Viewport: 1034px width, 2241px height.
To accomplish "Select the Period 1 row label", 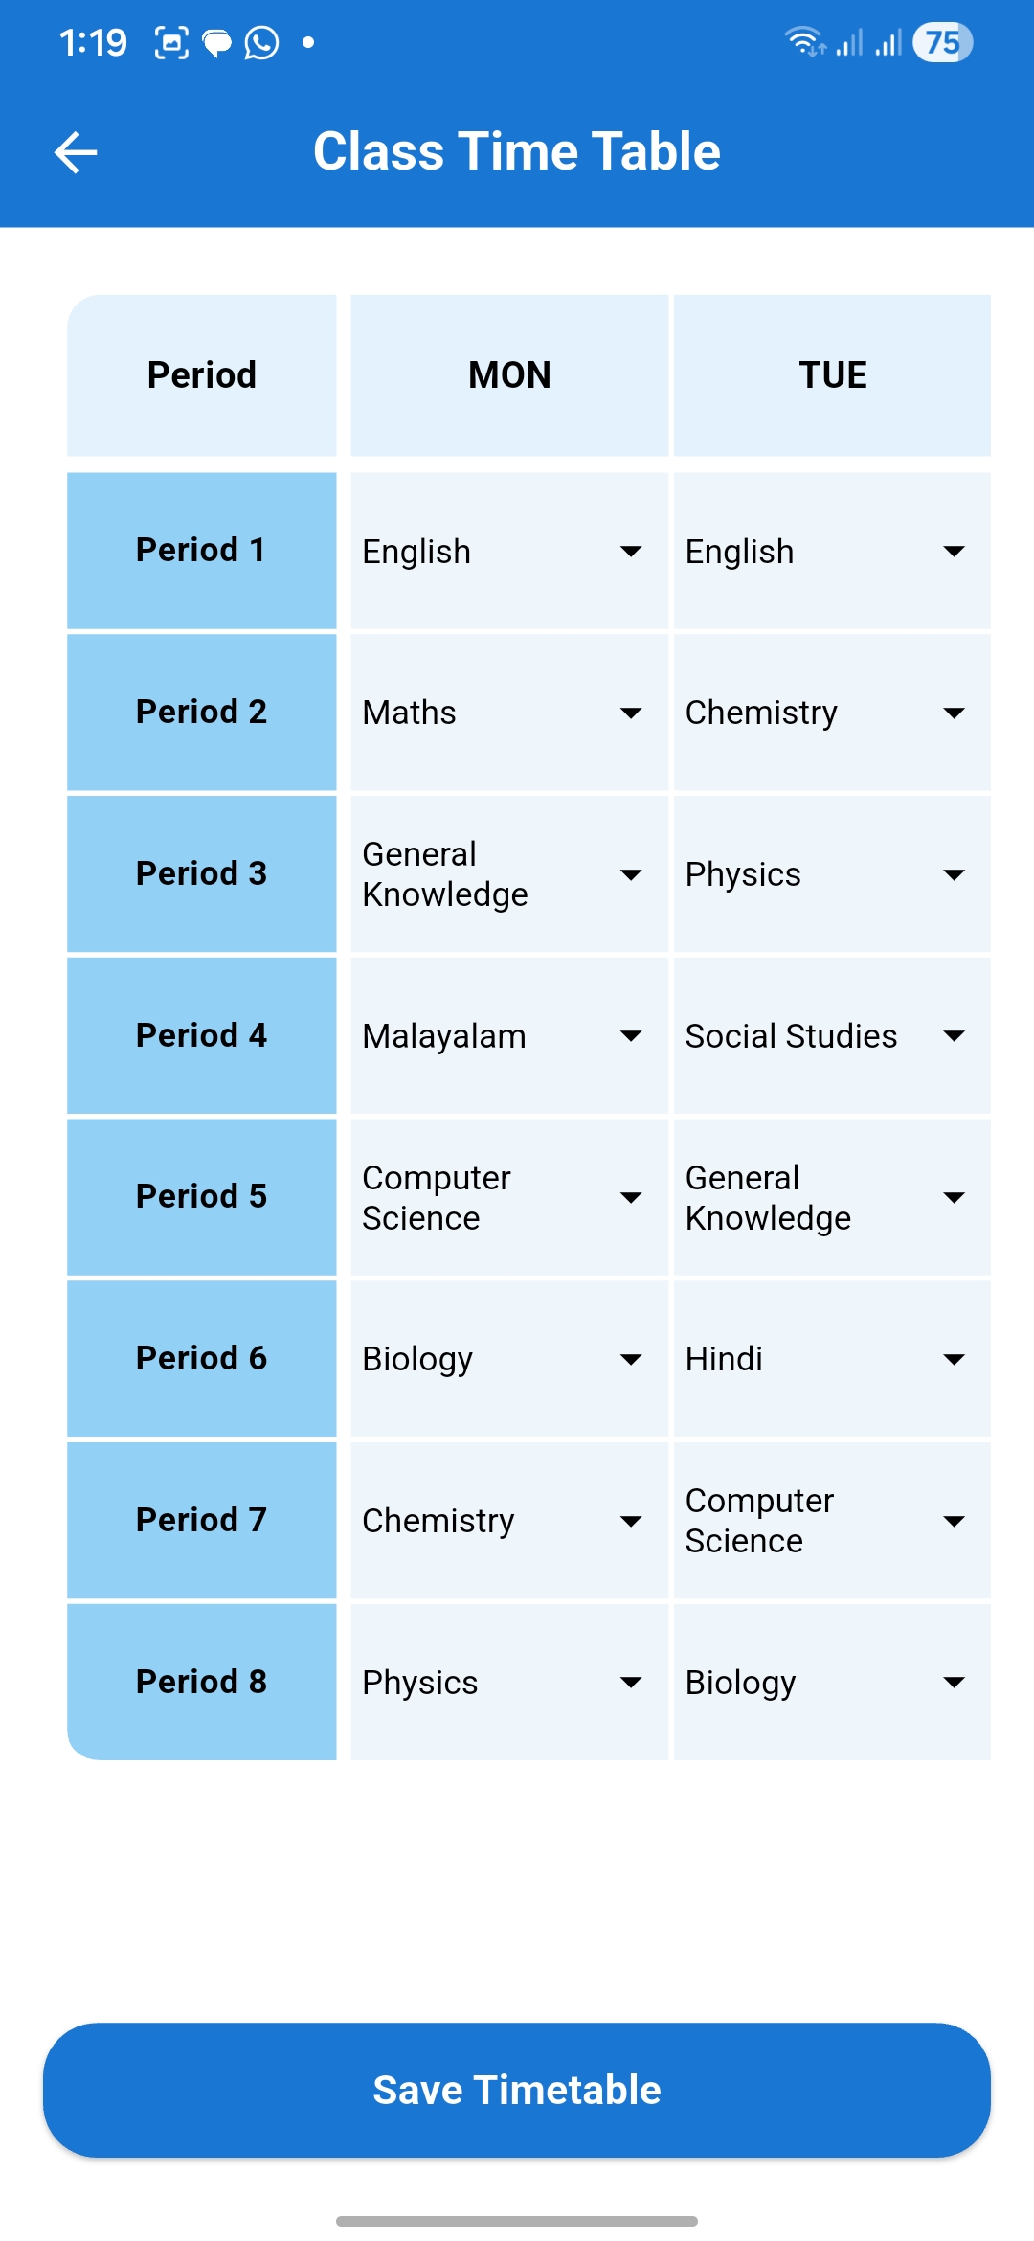I will 200,552.
